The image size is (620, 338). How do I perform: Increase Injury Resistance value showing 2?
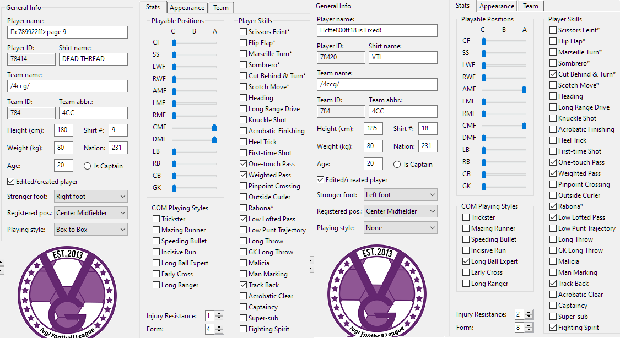pyautogui.click(x=529, y=312)
